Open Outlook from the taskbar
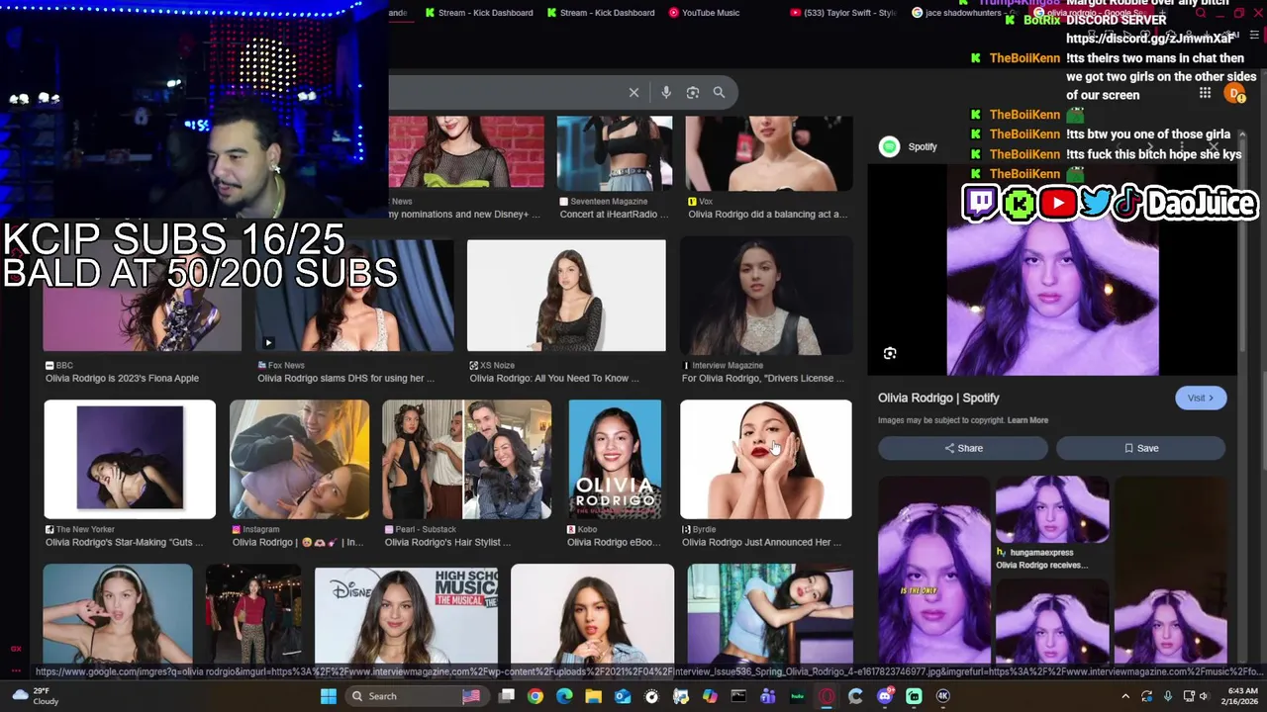1267x712 pixels. pyautogui.click(x=623, y=696)
